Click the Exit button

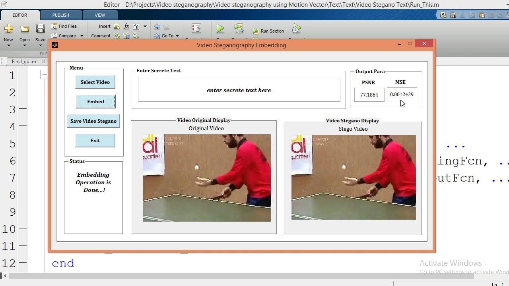(95, 141)
